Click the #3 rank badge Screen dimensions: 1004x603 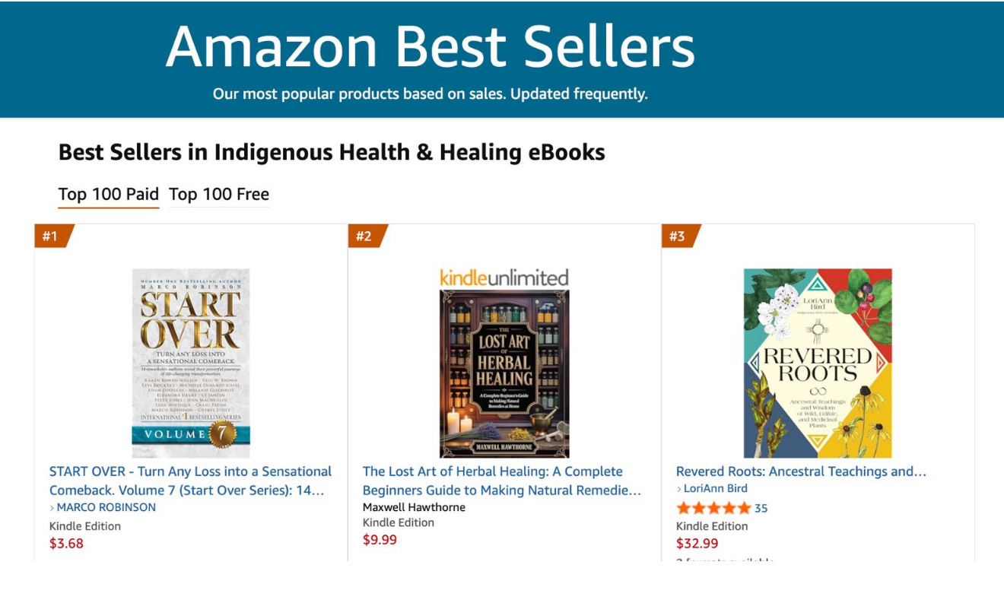click(x=678, y=236)
